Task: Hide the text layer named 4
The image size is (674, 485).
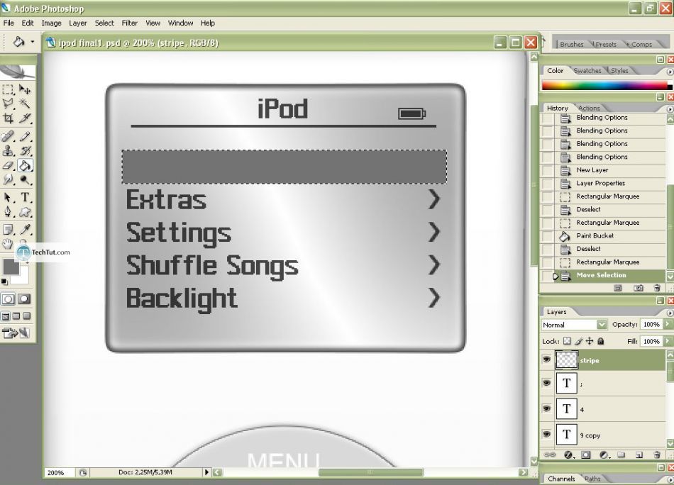Action: pos(547,408)
